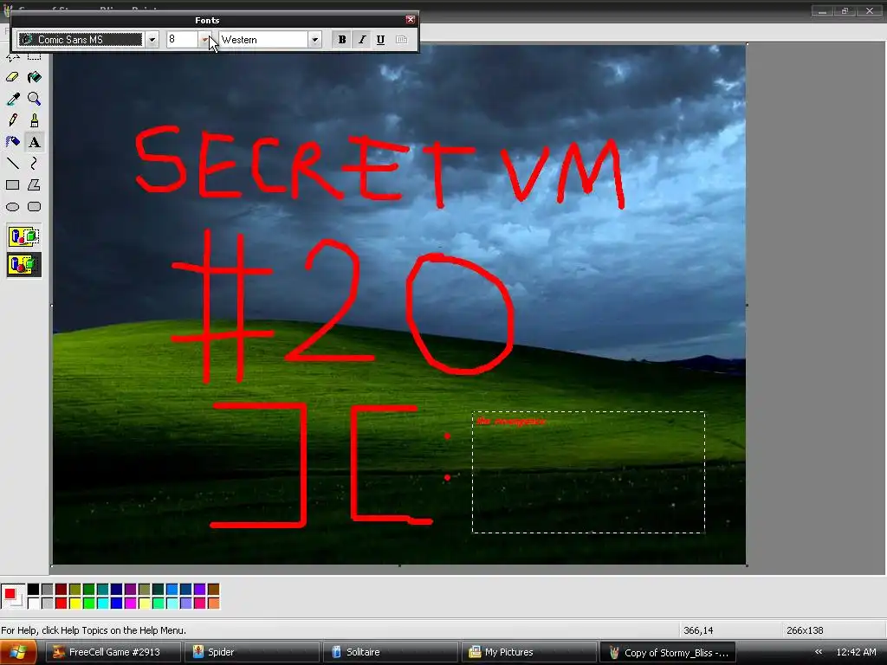Open My Pictures from the taskbar

tap(529, 652)
